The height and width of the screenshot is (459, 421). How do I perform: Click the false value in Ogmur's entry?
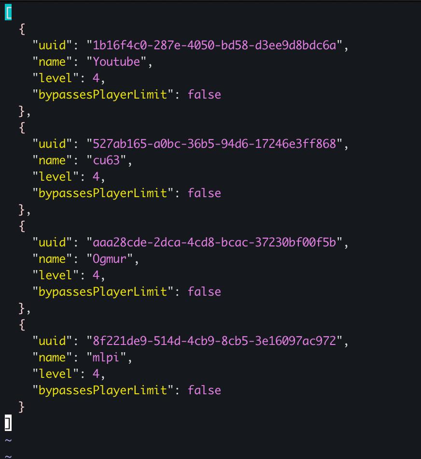204,292
